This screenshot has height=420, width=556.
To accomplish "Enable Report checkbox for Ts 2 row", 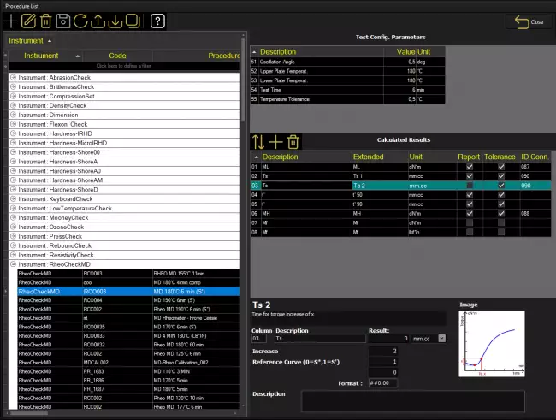I will click(468, 185).
